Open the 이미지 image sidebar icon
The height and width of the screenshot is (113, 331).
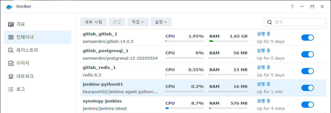11,63
